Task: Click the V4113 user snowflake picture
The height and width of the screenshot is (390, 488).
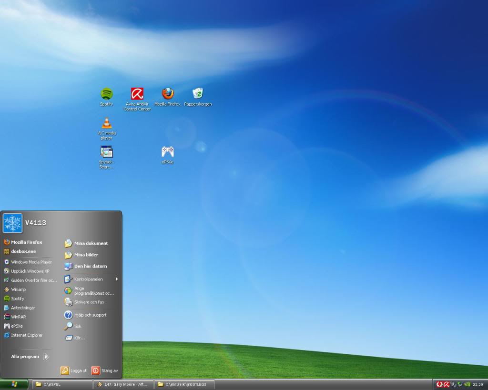Action: click(13, 223)
